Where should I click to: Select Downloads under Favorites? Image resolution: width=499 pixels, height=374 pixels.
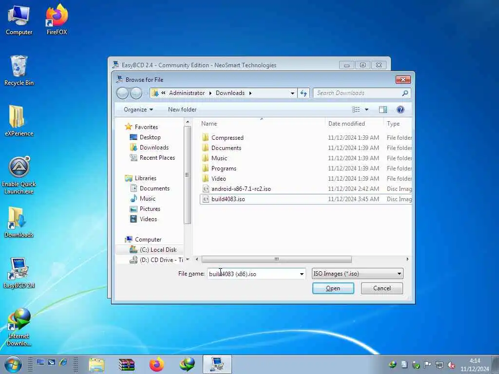pos(154,148)
